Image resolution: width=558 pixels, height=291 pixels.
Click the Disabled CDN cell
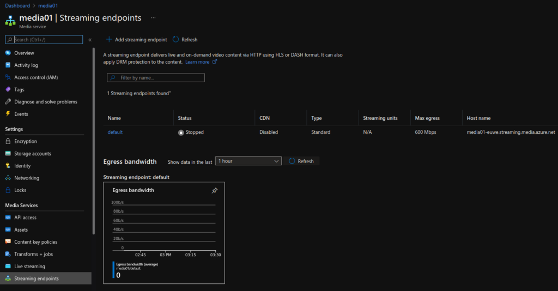pyautogui.click(x=269, y=132)
